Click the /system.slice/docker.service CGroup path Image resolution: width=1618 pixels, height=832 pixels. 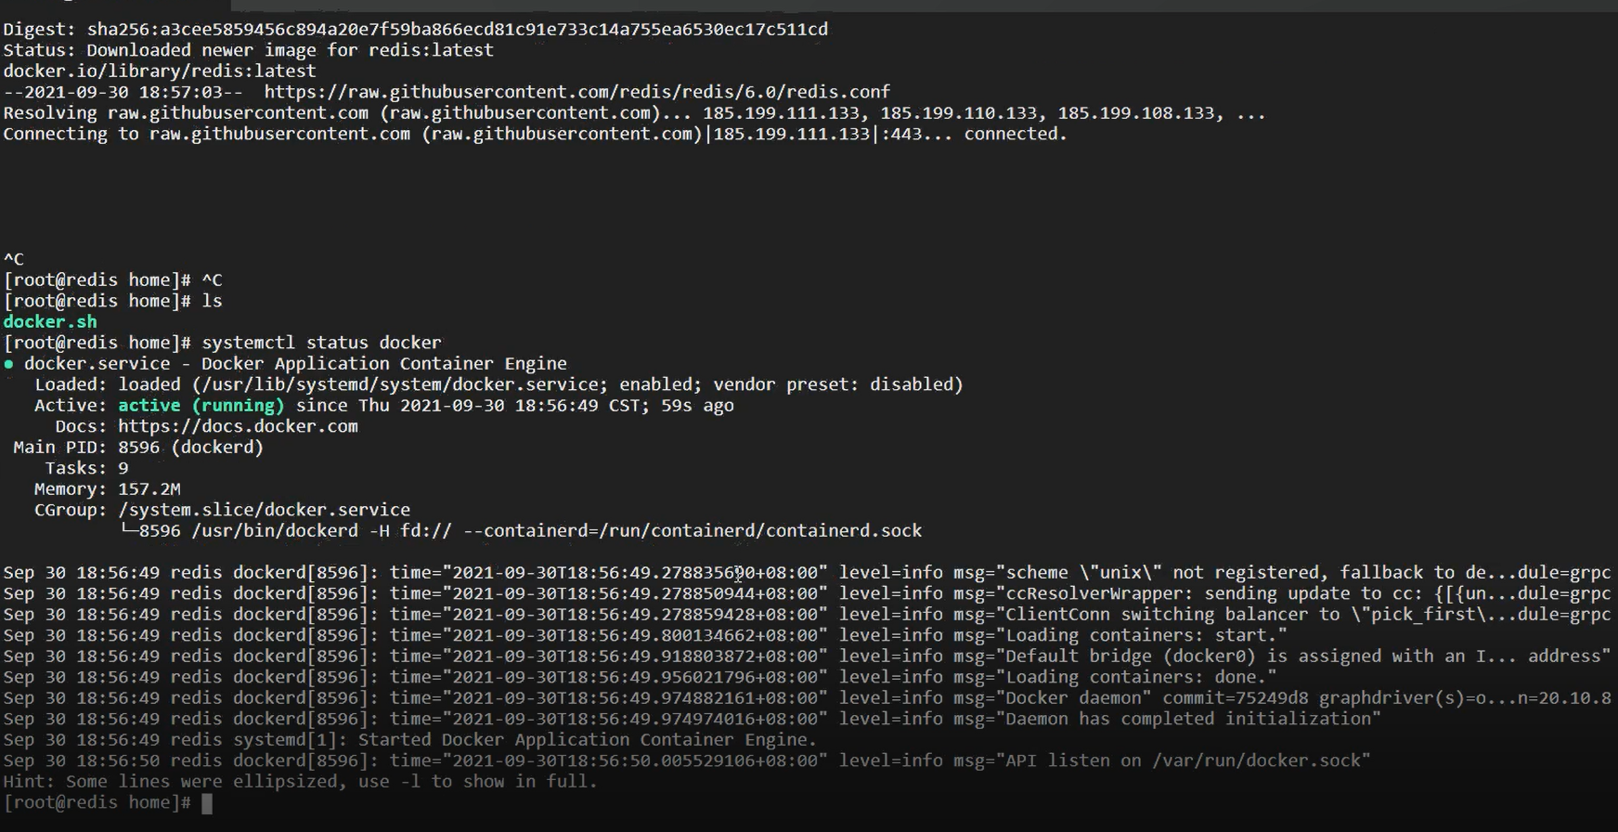tap(264, 510)
